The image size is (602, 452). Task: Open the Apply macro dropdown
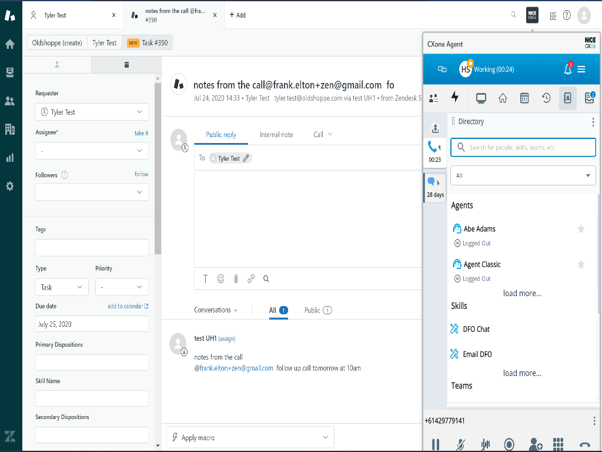[x=250, y=437]
